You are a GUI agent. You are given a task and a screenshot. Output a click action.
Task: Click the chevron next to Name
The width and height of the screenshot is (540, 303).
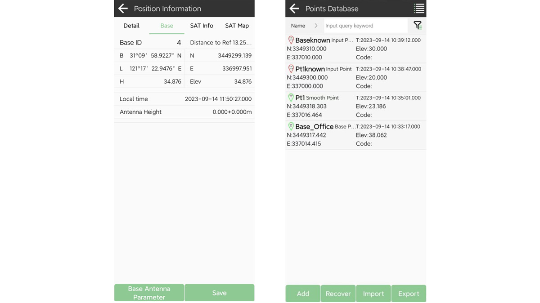click(x=316, y=26)
